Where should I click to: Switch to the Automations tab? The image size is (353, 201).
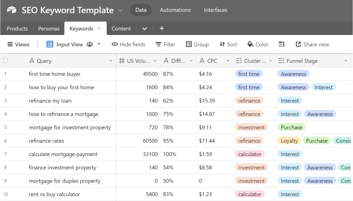(x=175, y=10)
